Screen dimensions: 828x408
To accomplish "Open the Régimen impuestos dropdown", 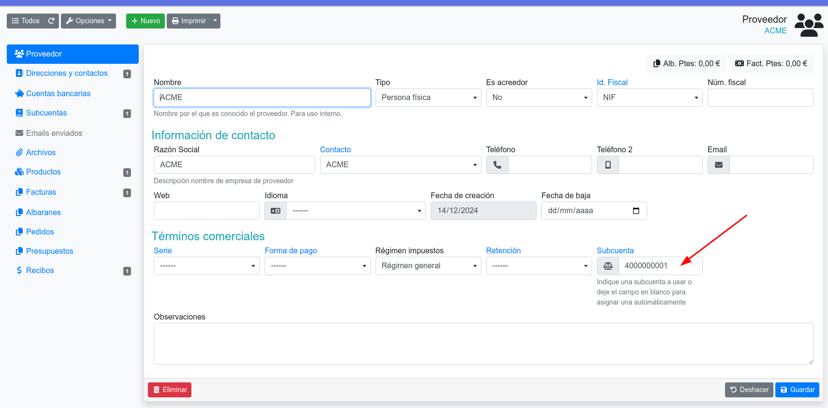I will (x=428, y=266).
